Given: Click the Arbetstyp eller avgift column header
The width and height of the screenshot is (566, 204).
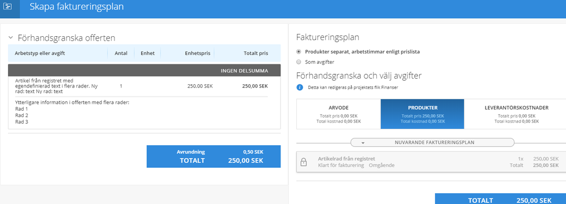Looking at the screenshot, I should click(40, 53).
